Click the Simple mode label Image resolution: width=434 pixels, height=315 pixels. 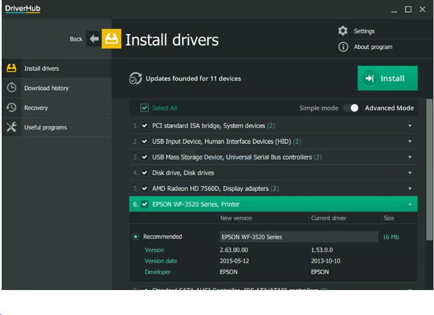click(x=319, y=108)
